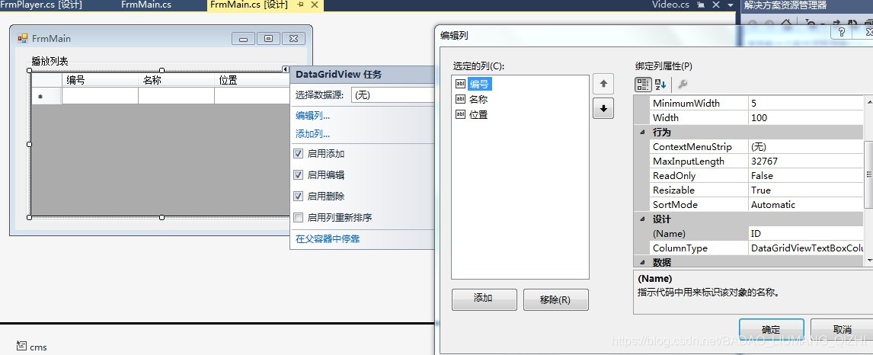
Task: Click the ColumnType property value
Action: pyautogui.click(x=806, y=248)
